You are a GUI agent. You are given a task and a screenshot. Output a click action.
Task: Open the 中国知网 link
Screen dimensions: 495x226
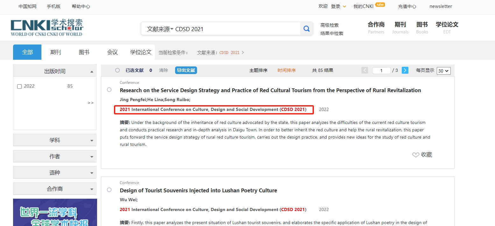pos(27,6)
